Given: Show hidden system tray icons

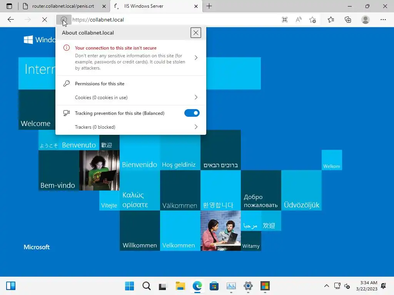Looking at the screenshot, I should (326, 286).
